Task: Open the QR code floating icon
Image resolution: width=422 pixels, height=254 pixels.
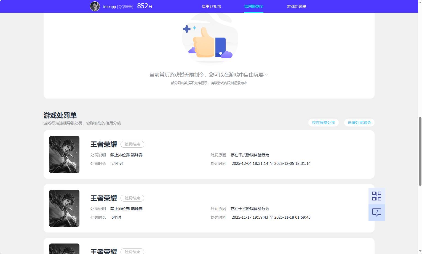Action: [376, 196]
